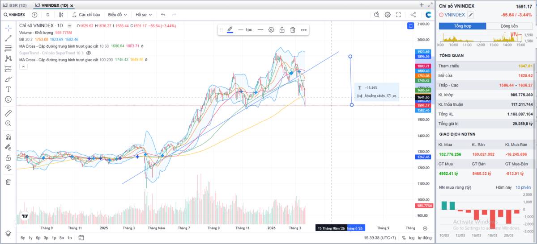This screenshot has height=244, width=537.
Task: Select the trend line drawing tool
Action: 8,38
